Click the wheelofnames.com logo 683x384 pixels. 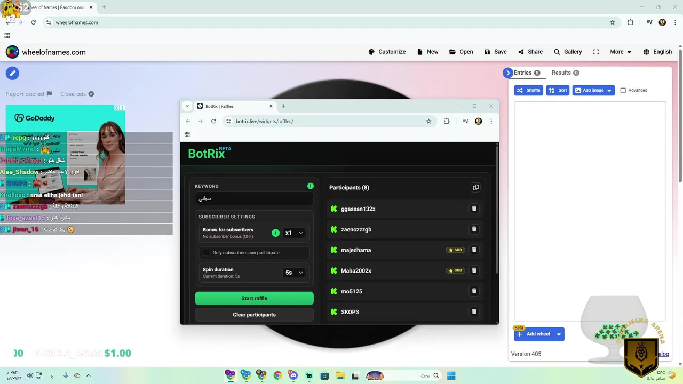(x=46, y=52)
